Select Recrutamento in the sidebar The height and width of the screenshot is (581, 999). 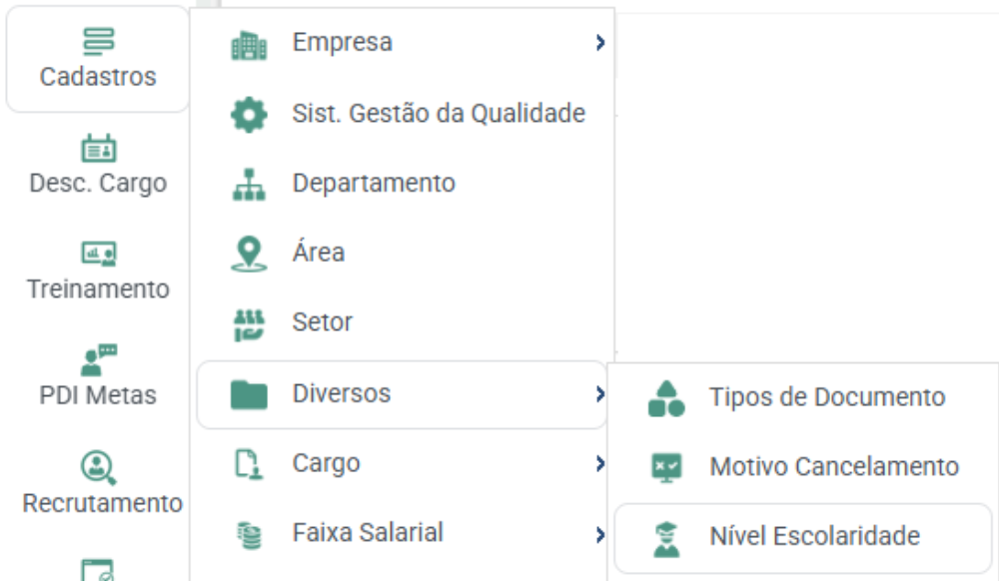[102, 485]
